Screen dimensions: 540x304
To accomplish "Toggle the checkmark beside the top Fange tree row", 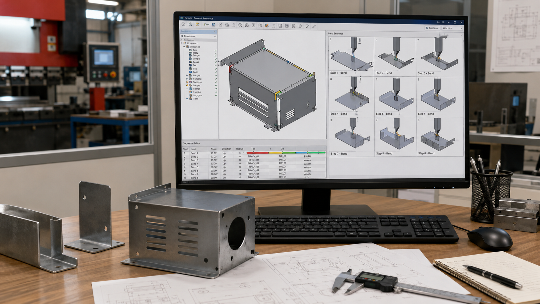I will [x=216, y=56].
